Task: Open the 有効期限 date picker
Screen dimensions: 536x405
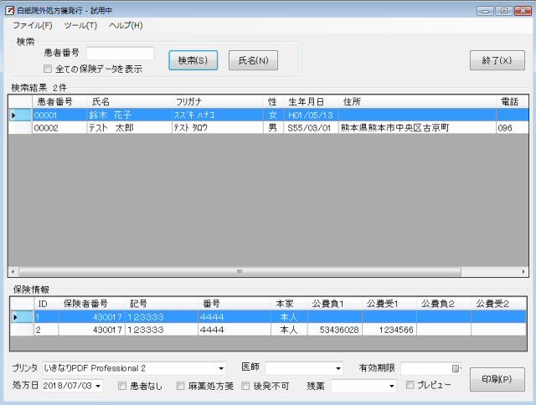Action: coord(456,368)
